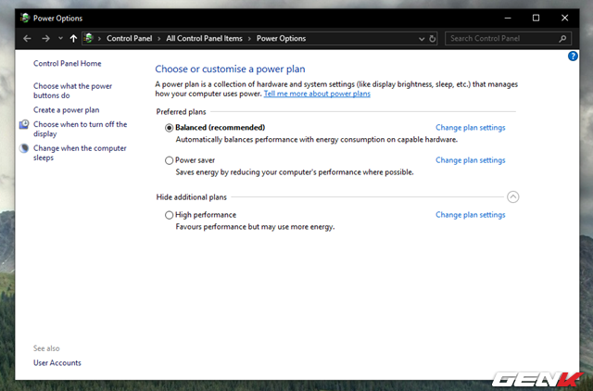The width and height of the screenshot is (593, 391).
Task: Select the High performance plan
Action: [169, 215]
